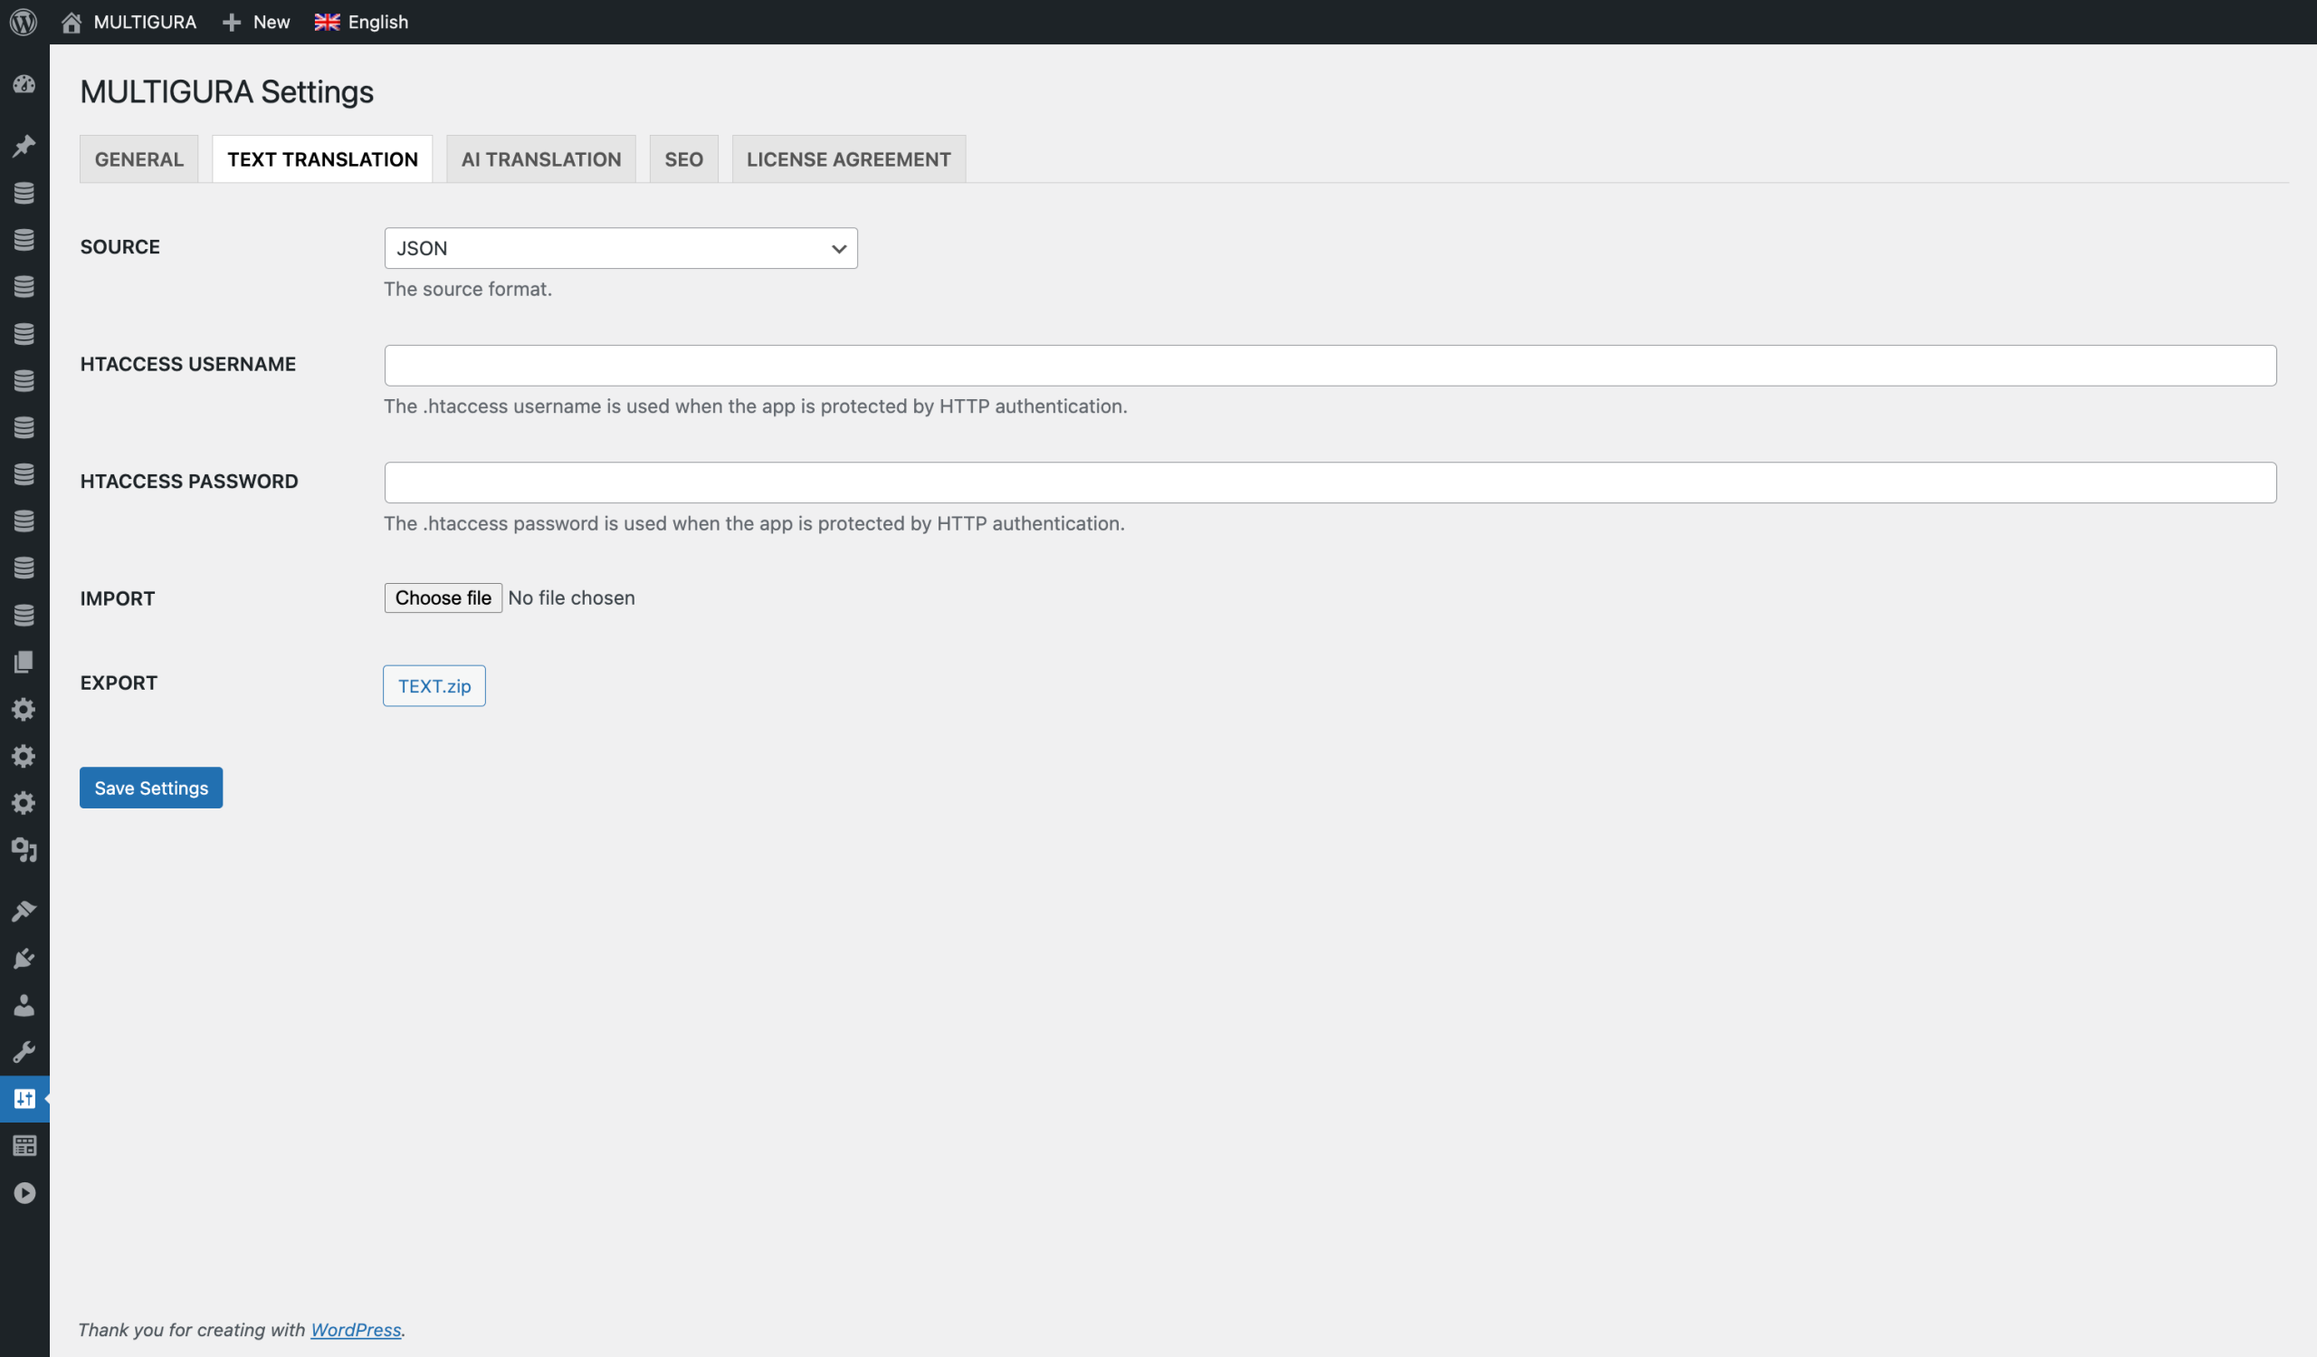Open the AI TRANSLATION tab
Screen dimensions: 2317x1357
[541, 159]
